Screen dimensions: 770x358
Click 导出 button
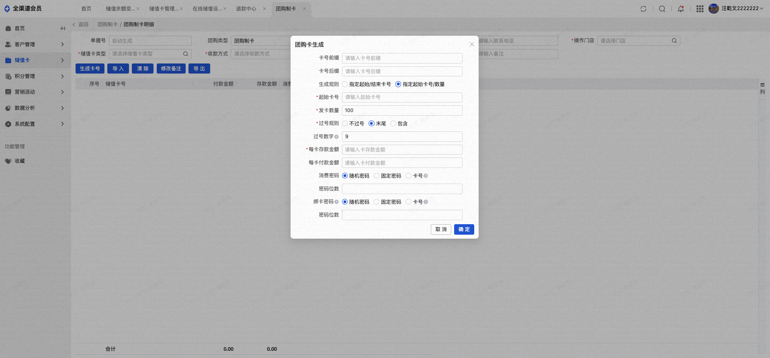(x=199, y=69)
